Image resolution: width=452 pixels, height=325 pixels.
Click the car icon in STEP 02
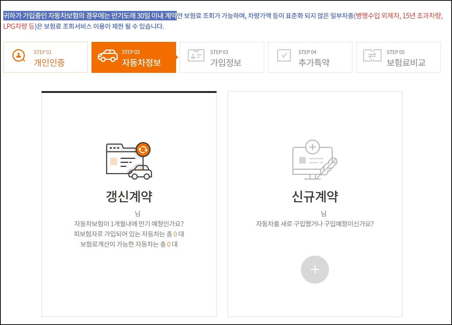(x=108, y=56)
